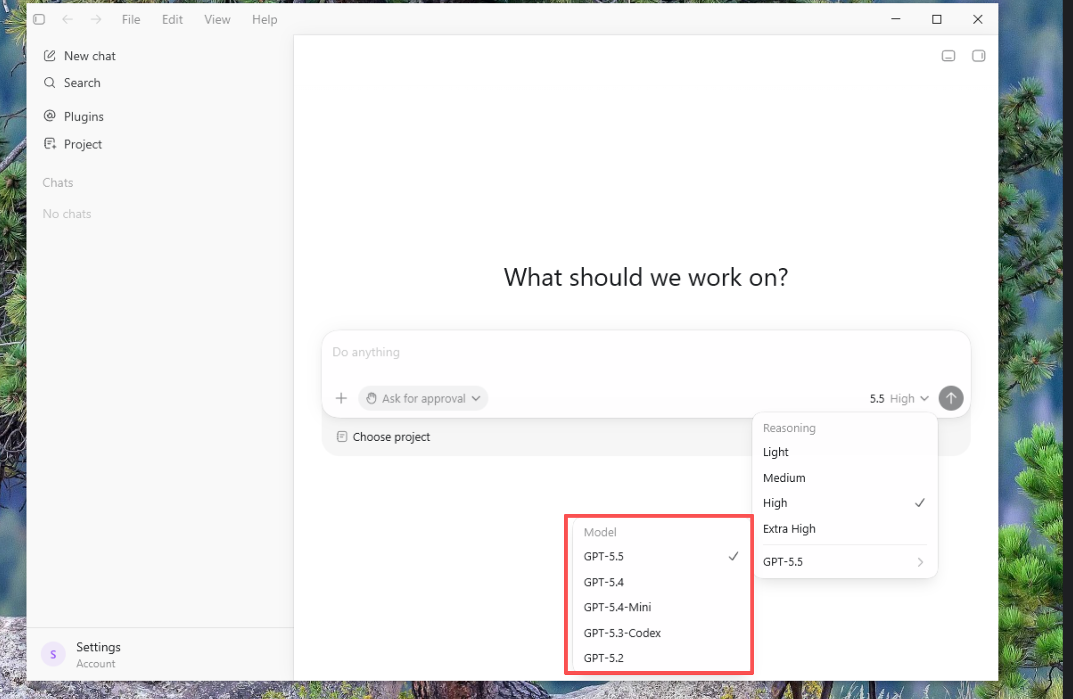Screen dimensions: 1073x699
Task: Click the Search magnifier icon
Action: [50, 83]
